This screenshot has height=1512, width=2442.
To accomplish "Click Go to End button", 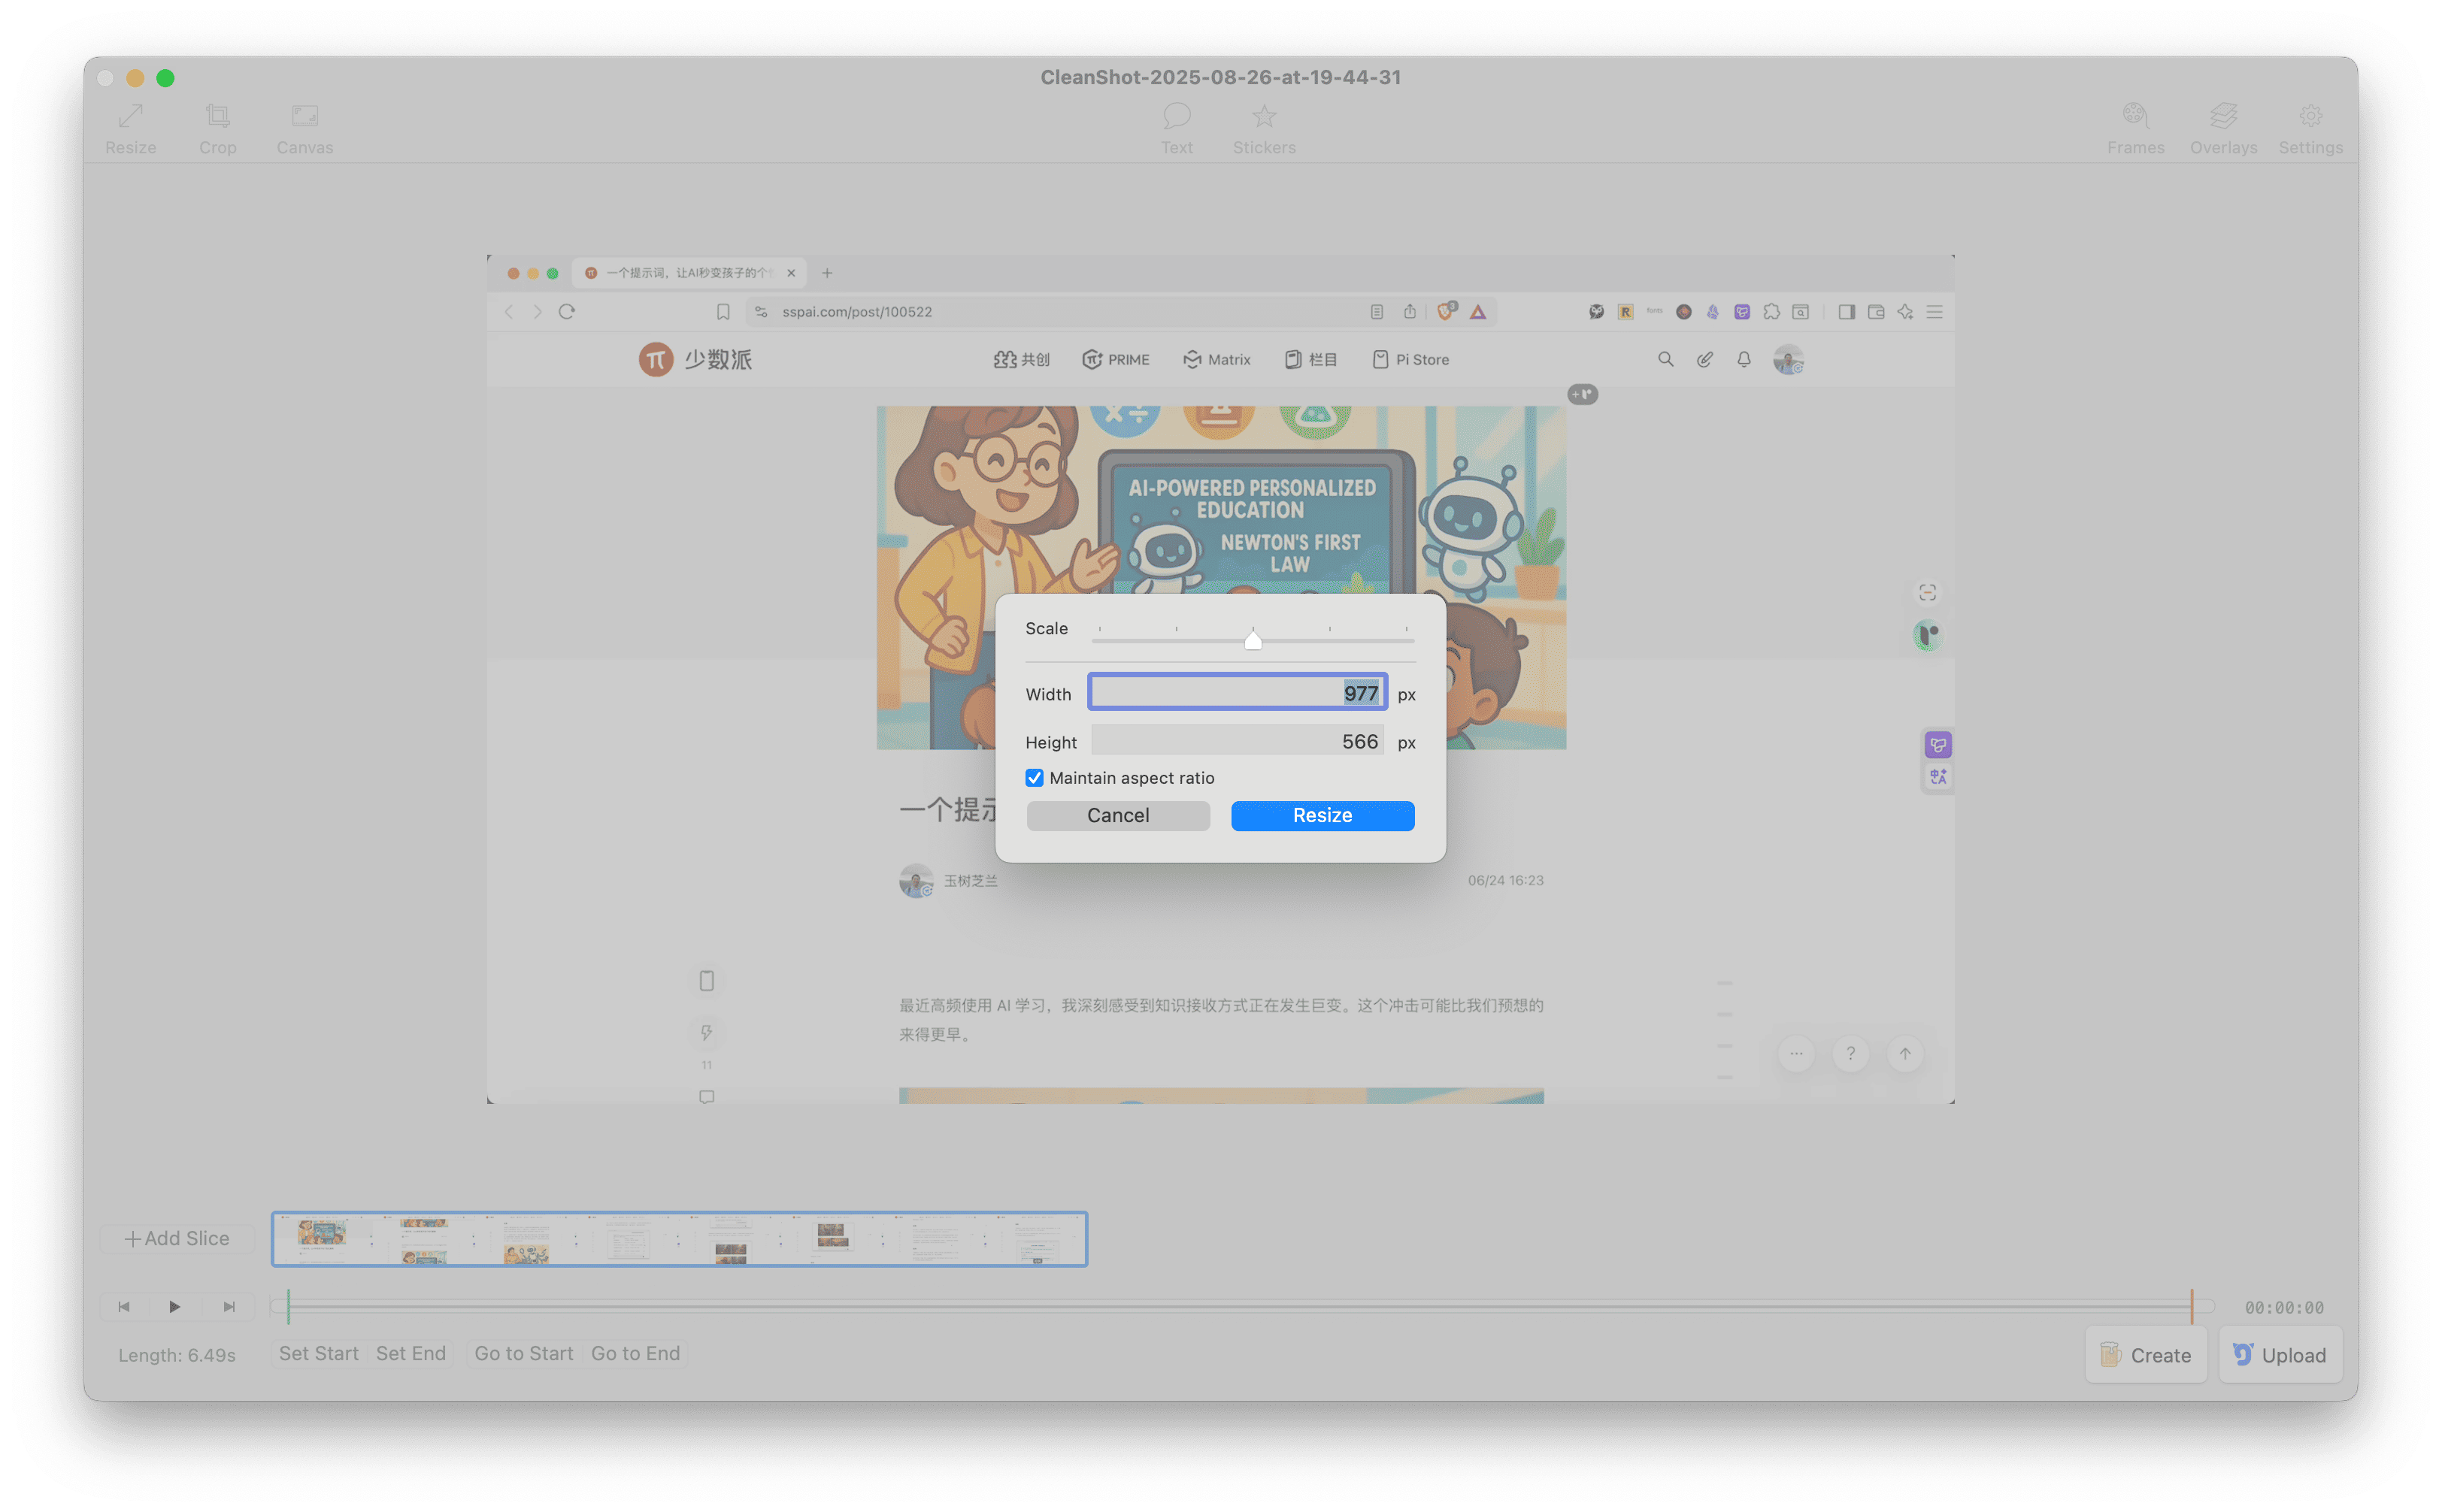I will click(x=635, y=1353).
